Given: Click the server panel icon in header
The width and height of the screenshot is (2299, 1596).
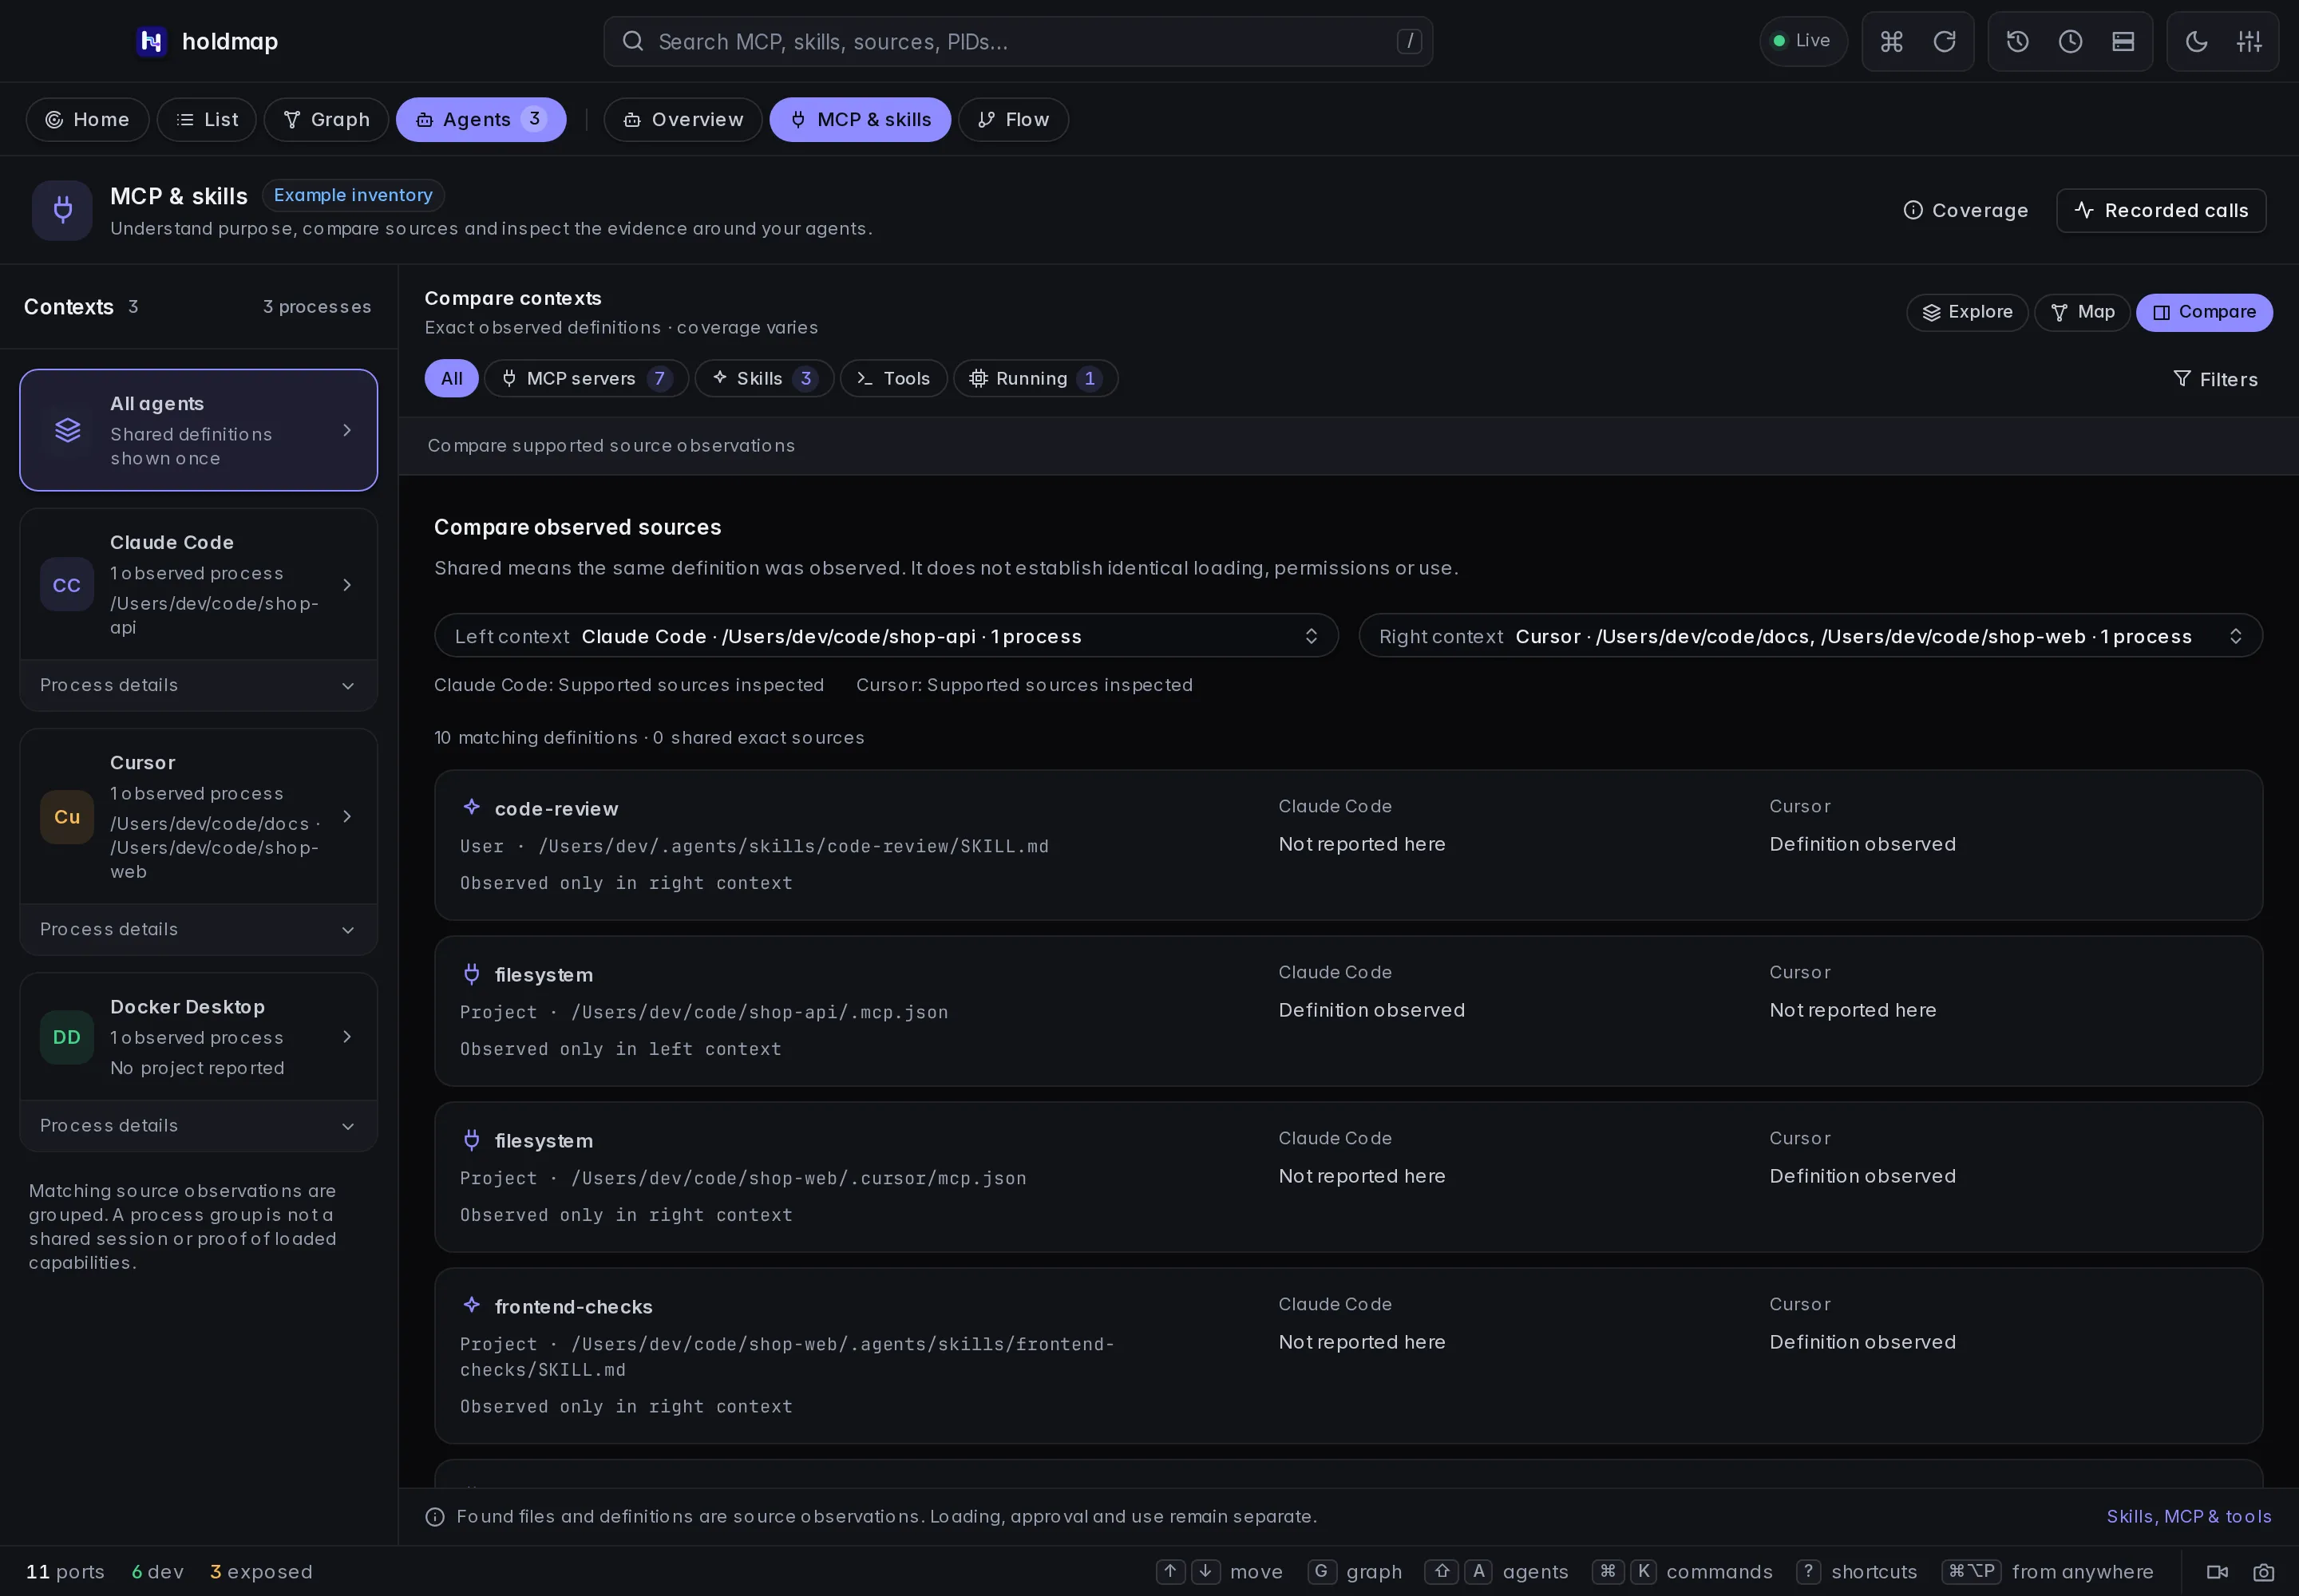Looking at the screenshot, I should [x=2123, y=41].
